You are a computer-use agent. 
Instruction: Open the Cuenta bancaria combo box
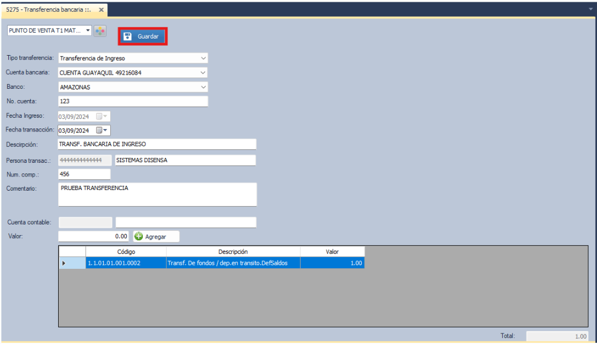pos(203,73)
